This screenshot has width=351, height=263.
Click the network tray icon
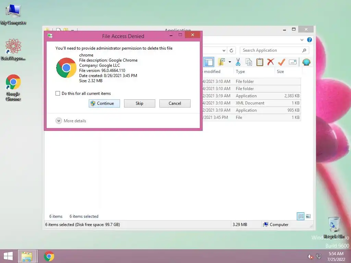coord(319,256)
